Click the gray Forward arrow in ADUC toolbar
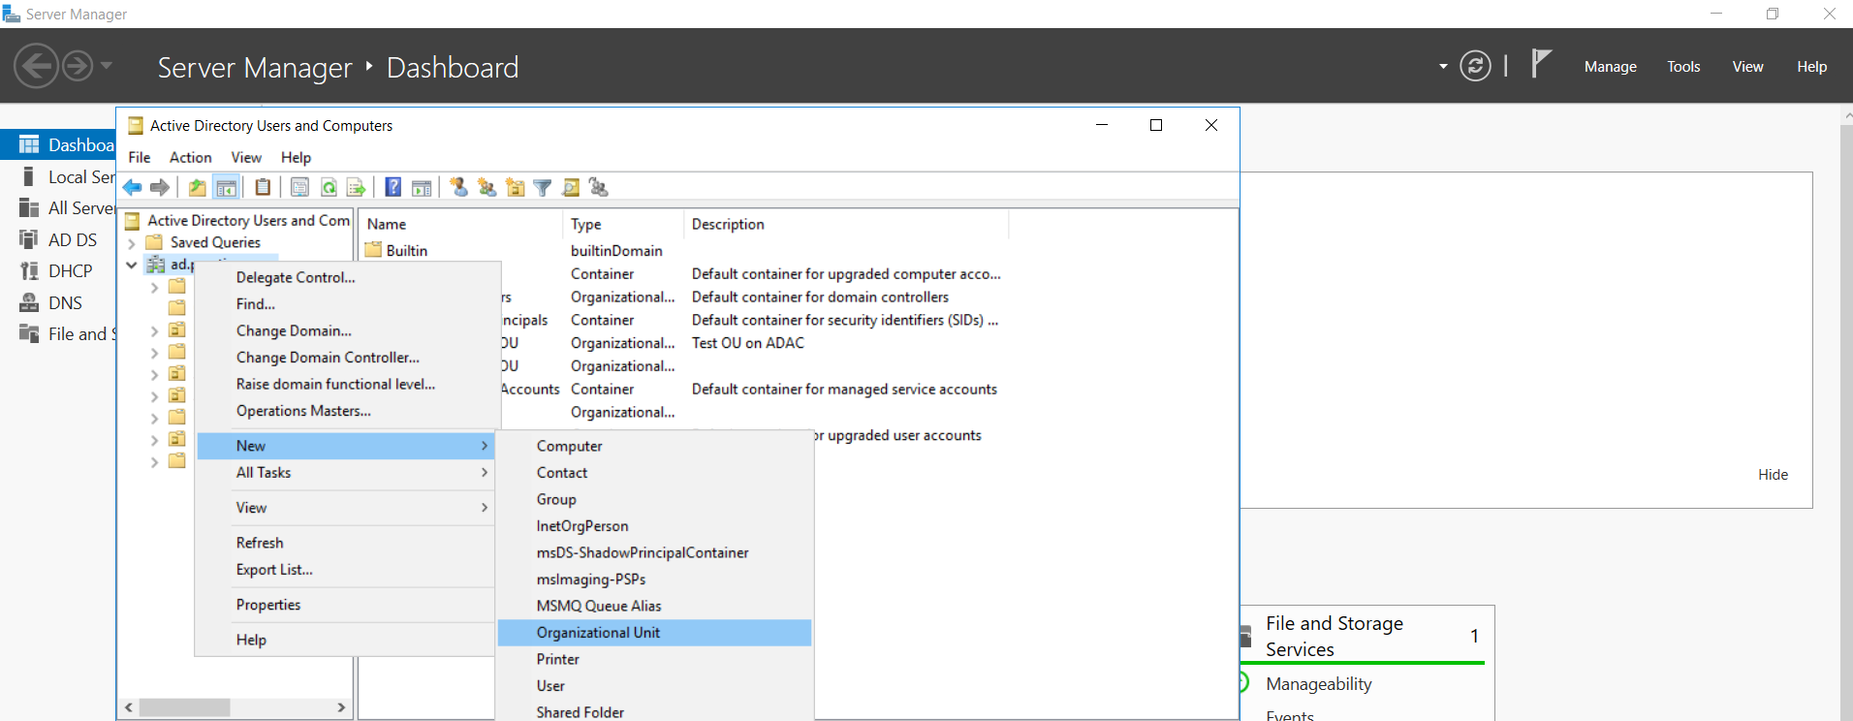This screenshot has width=1853, height=721. pyautogui.click(x=160, y=187)
